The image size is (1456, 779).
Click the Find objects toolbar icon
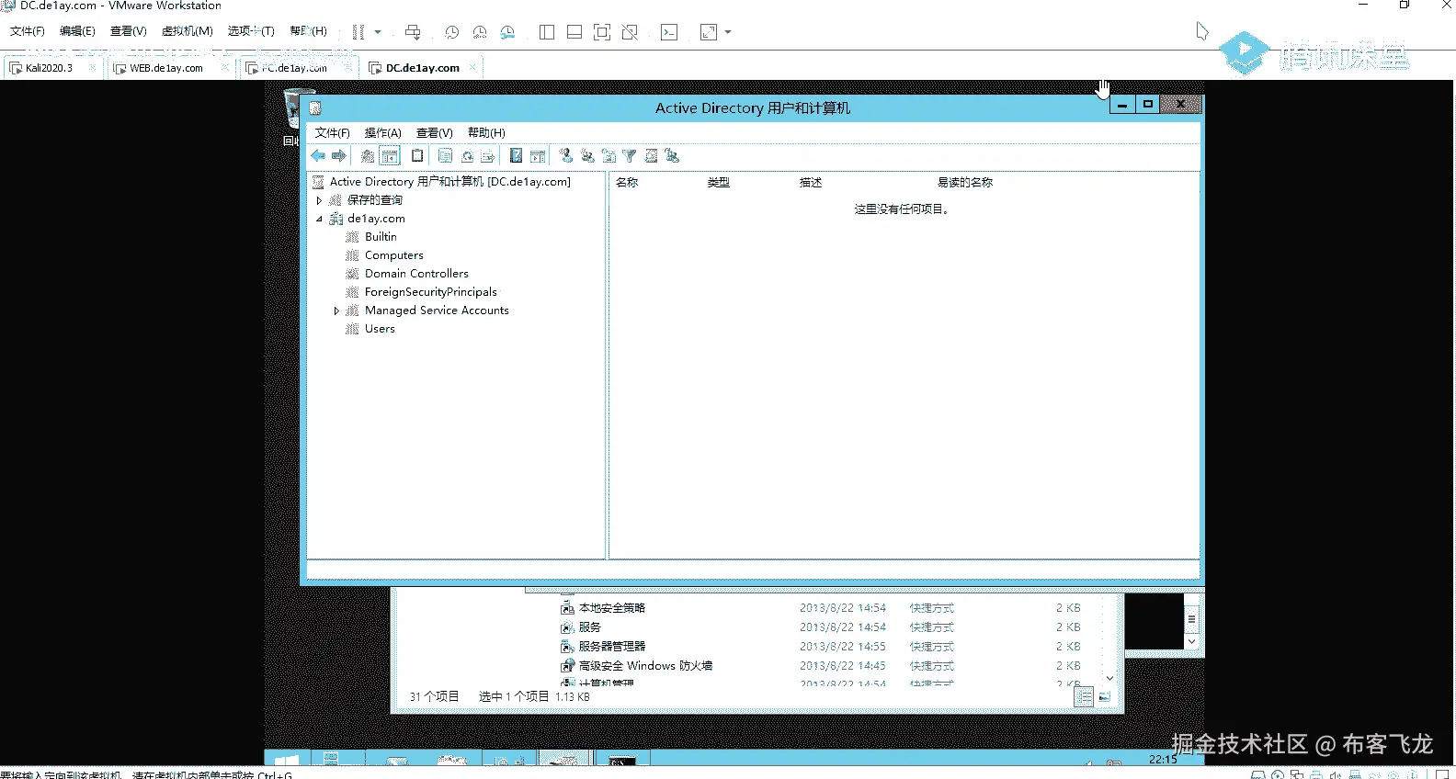click(x=651, y=156)
